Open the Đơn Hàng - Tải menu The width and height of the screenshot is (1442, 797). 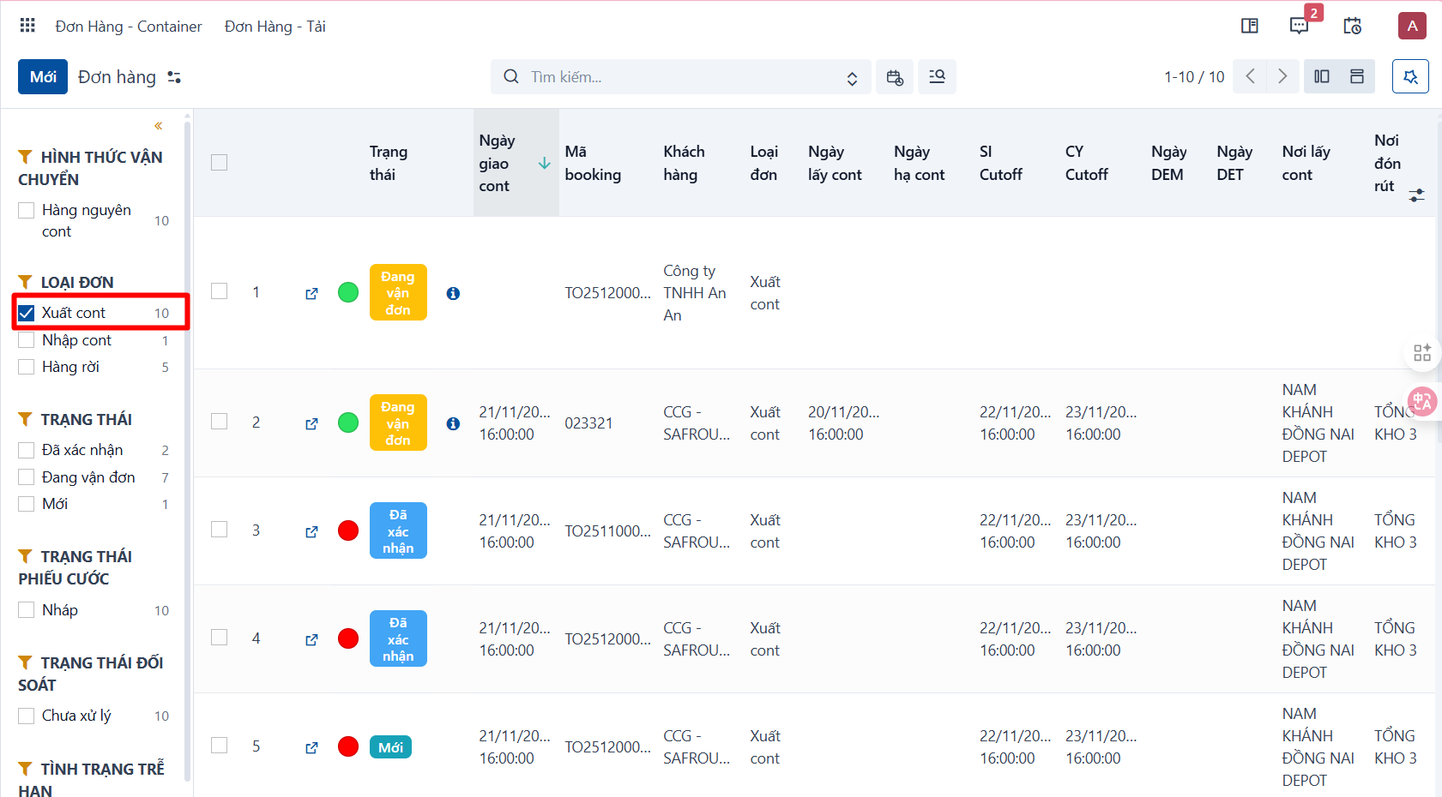click(275, 27)
